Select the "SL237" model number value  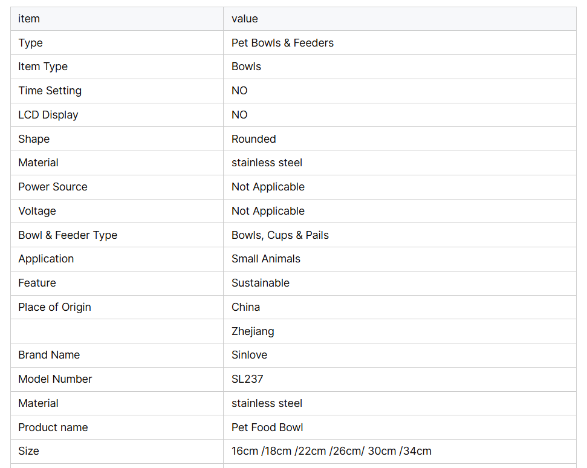[x=247, y=379]
